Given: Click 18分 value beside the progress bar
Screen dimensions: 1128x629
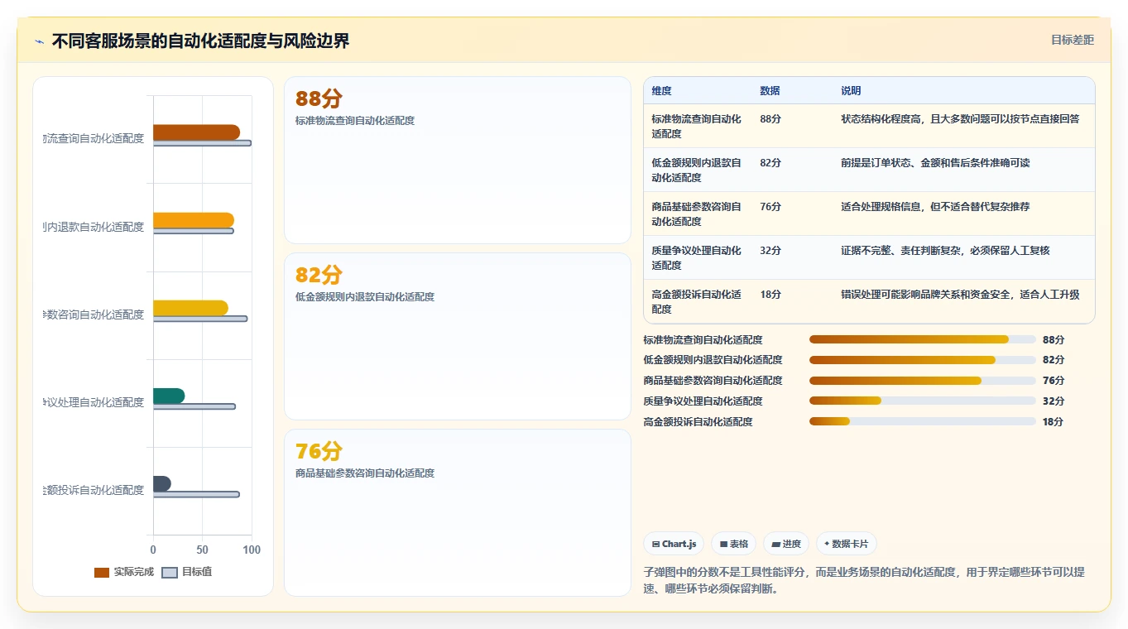Looking at the screenshot, I should 1054,421.
